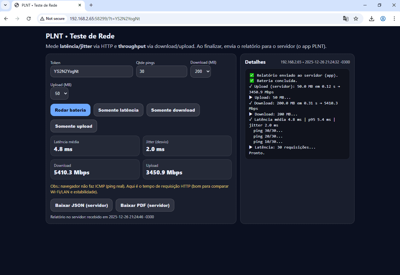Click Somente latência
Viewport: 400px width, 275px height.
click(x=118, y=110)
